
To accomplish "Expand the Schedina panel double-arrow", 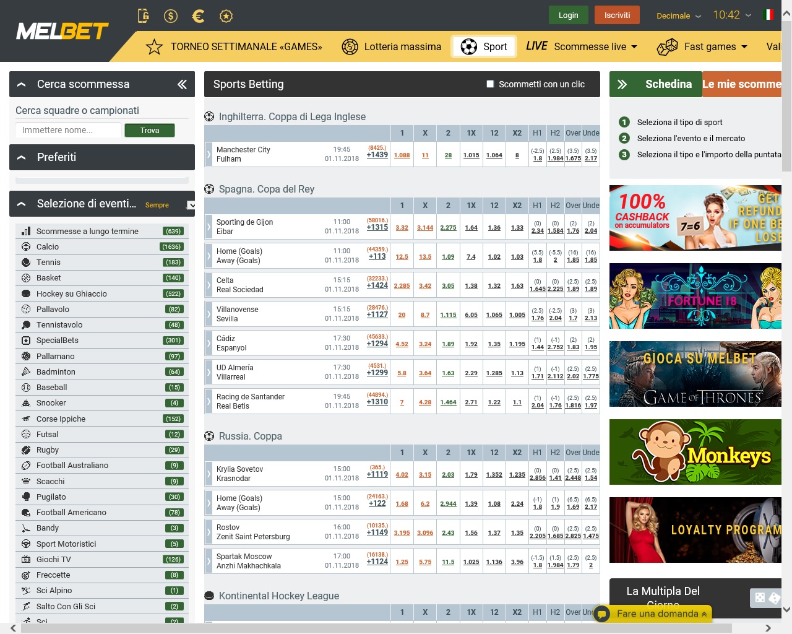I will [622, 84].
